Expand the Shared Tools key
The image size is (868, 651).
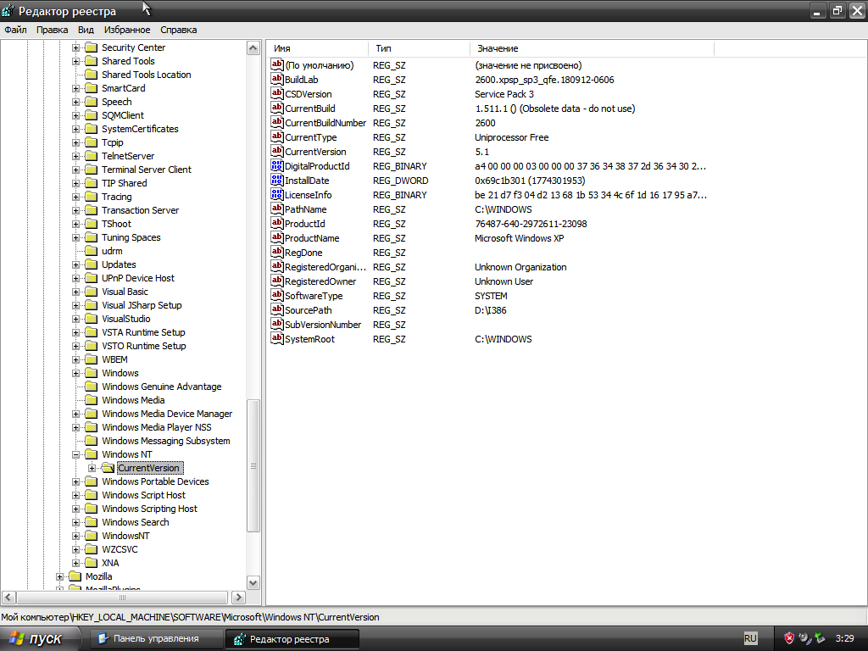coord(75,61)
